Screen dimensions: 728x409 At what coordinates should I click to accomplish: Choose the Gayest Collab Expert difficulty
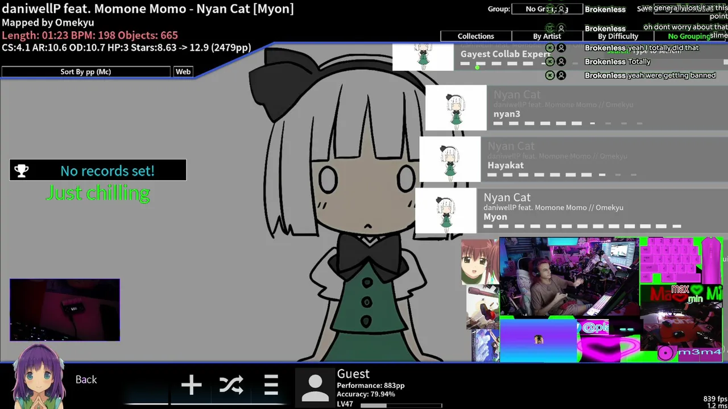click(560, 57)
